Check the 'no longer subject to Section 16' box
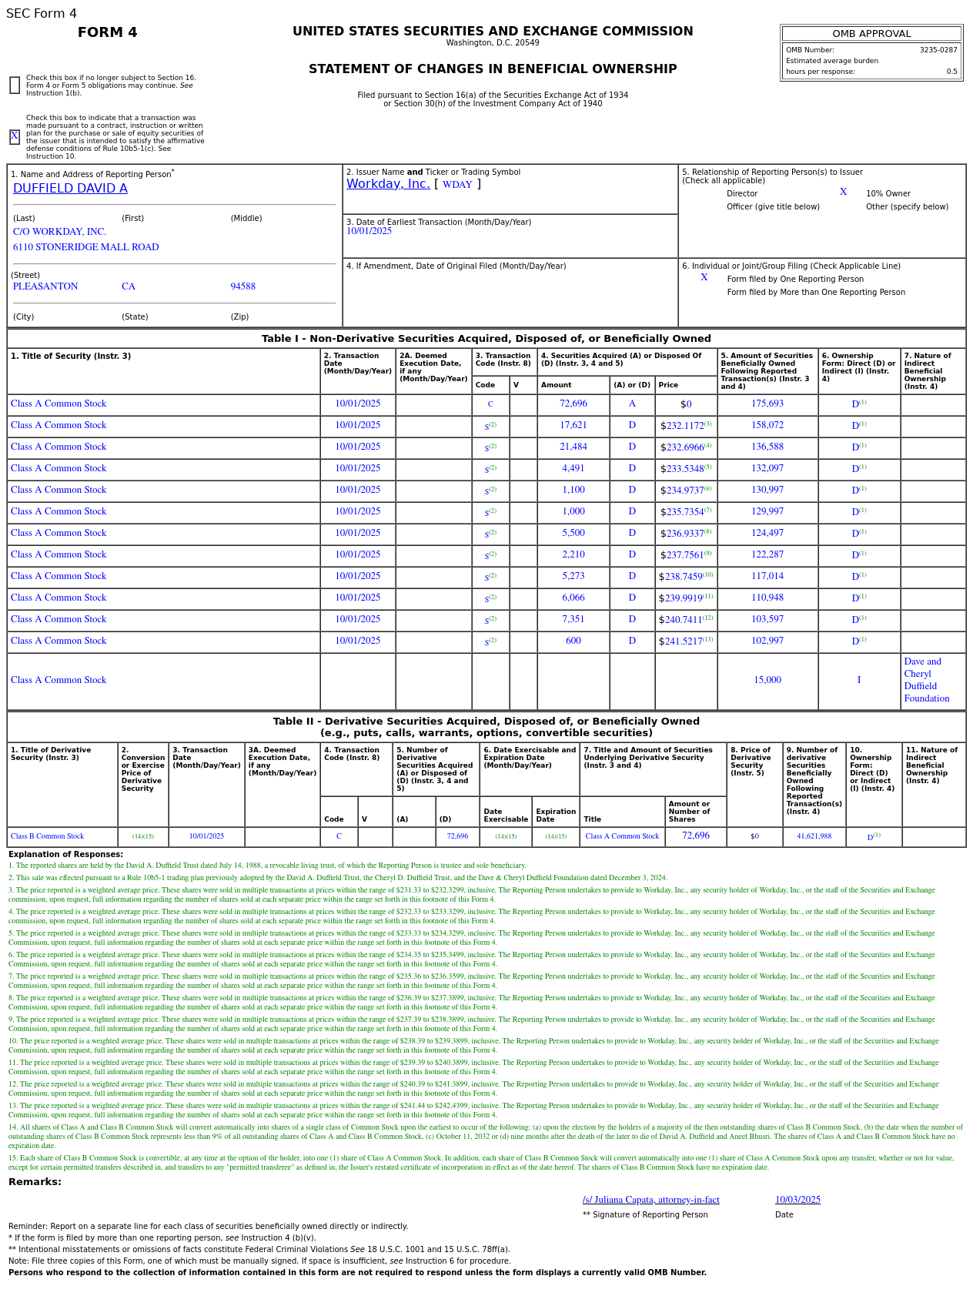973x1296 pixels. coord(15,85)
